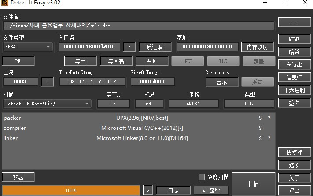The image size is (313, 196).
Task: Click the compiler label in results
Action: point(15,128)
